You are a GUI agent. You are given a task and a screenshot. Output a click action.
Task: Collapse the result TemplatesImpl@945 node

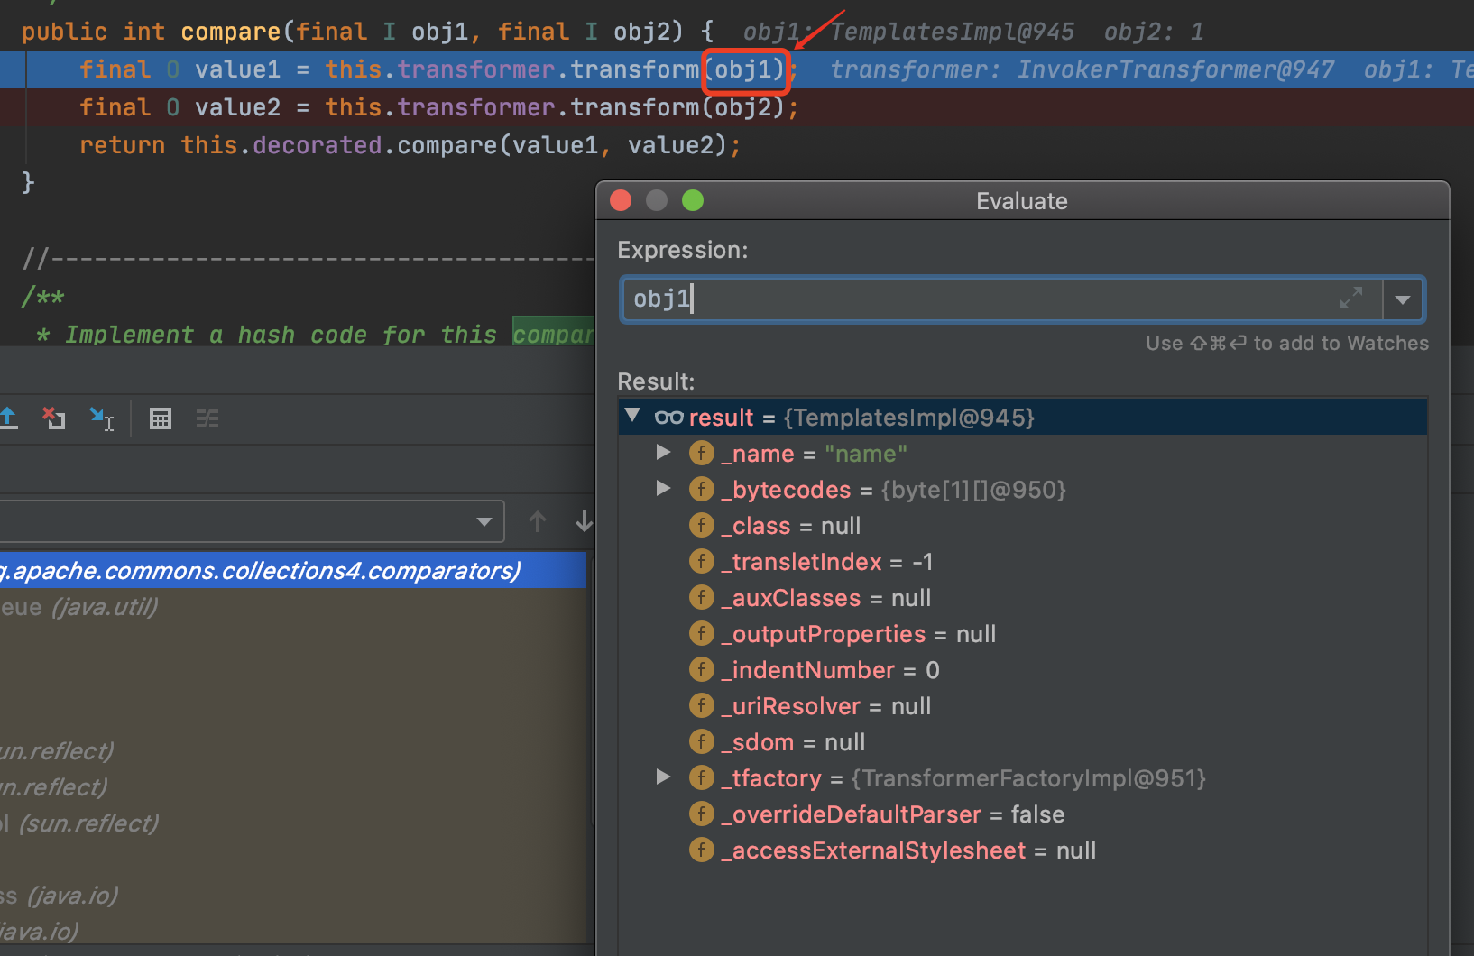633,416
